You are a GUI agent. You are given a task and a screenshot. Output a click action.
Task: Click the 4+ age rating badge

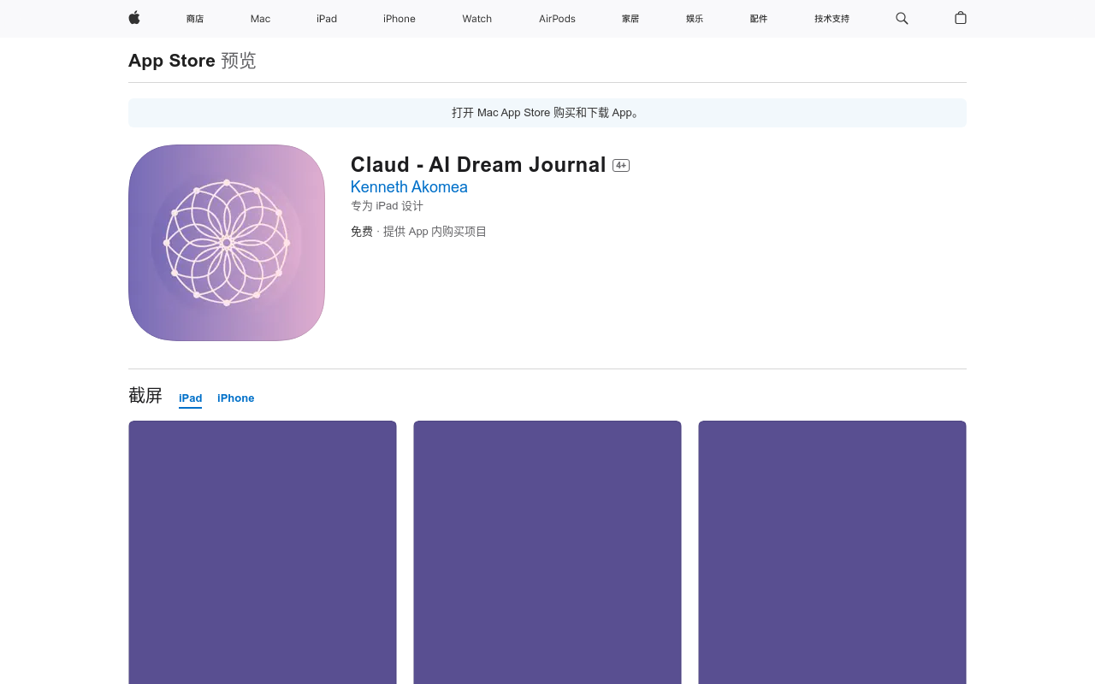coord(621,166)
